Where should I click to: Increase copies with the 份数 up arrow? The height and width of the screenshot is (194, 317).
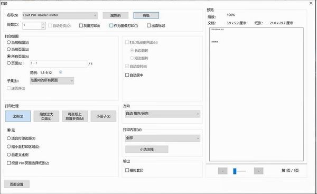[x=43, y=24]
